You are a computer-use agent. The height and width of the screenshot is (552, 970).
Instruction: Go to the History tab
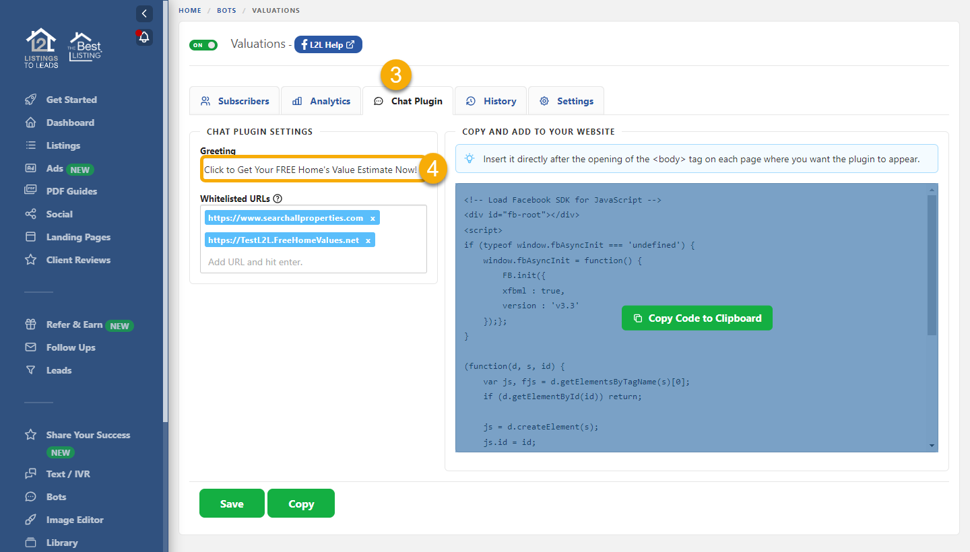pyautogui.click(x=491, y=101)
